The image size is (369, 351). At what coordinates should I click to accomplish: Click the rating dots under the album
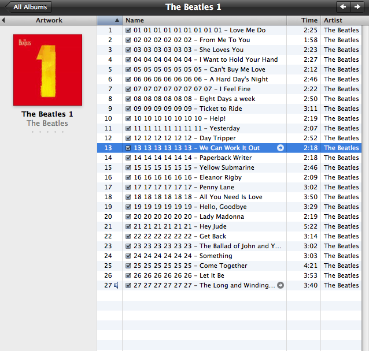[47, 132]
